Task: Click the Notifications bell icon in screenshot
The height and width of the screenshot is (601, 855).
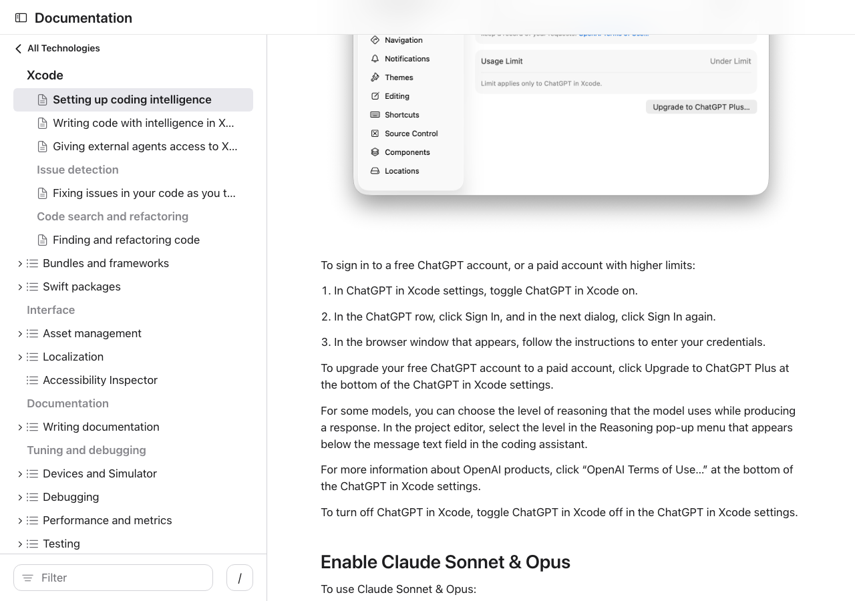Action: 375,59
